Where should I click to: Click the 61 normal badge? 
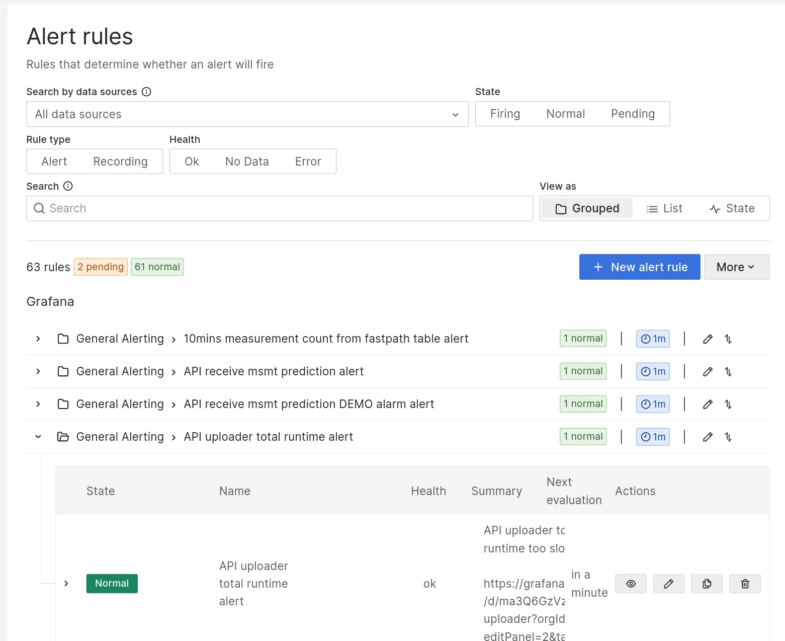point(157,267)
